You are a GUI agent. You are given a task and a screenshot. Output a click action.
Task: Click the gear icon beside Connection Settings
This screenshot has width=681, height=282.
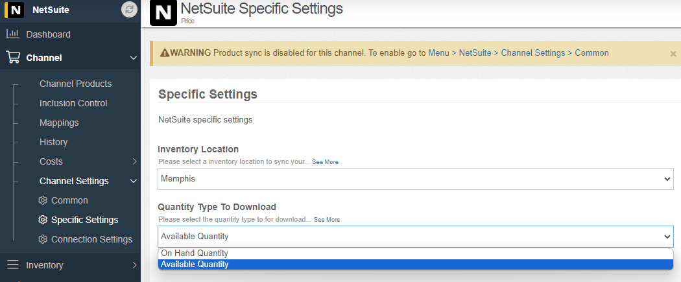[x=43, y=239]
